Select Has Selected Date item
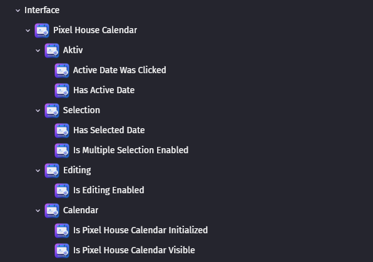Viewport: 373px width, 262px height. coord(109,130)
